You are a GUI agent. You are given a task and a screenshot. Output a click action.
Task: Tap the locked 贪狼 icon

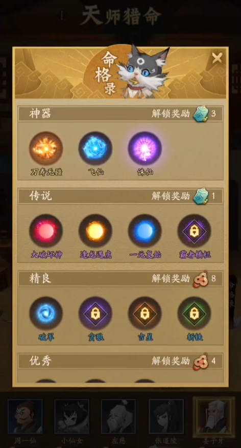pyautogui.click(x=95, y=313)
